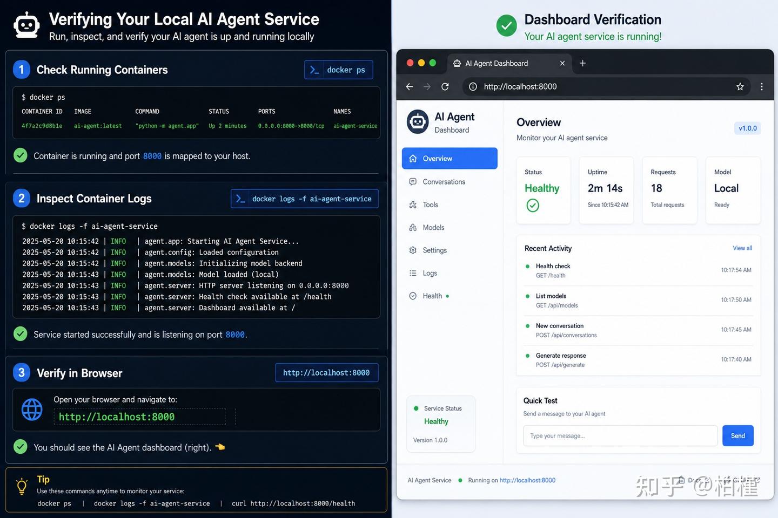This screenshot has height=518, width=778.
Task: Click the green checkmark under Healthy status
Action: (533, 206)
